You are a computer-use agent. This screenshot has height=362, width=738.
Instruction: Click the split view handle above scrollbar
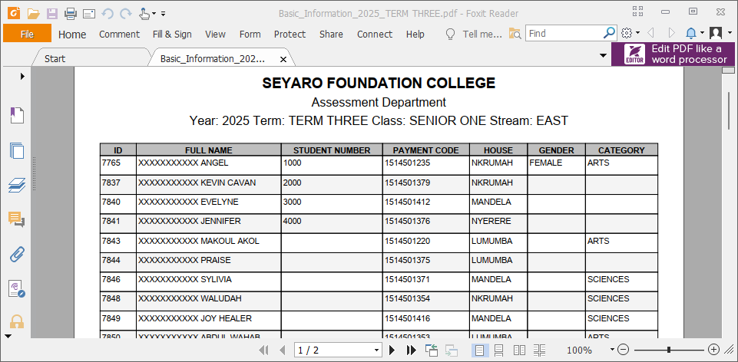coord(729,70)
